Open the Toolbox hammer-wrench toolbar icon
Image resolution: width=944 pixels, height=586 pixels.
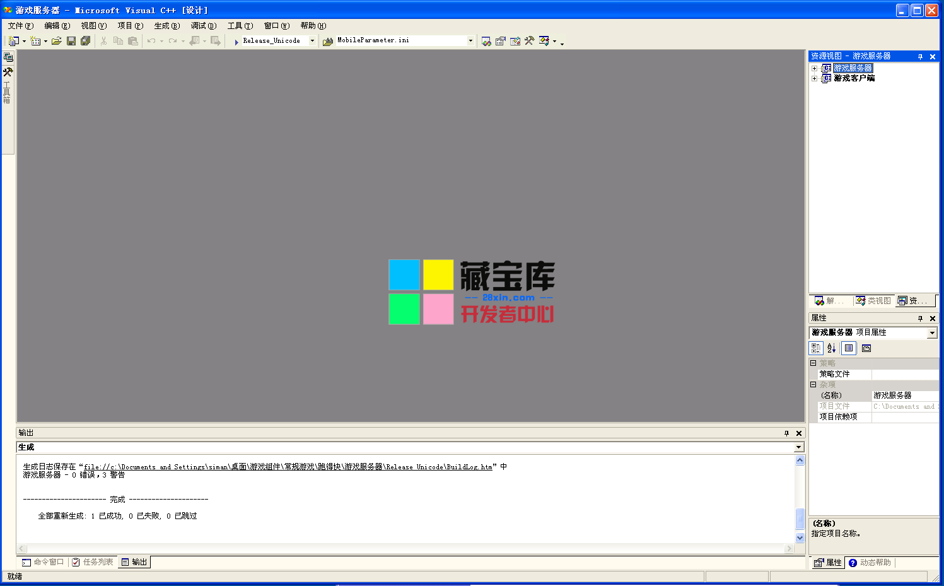click(529, 41)
